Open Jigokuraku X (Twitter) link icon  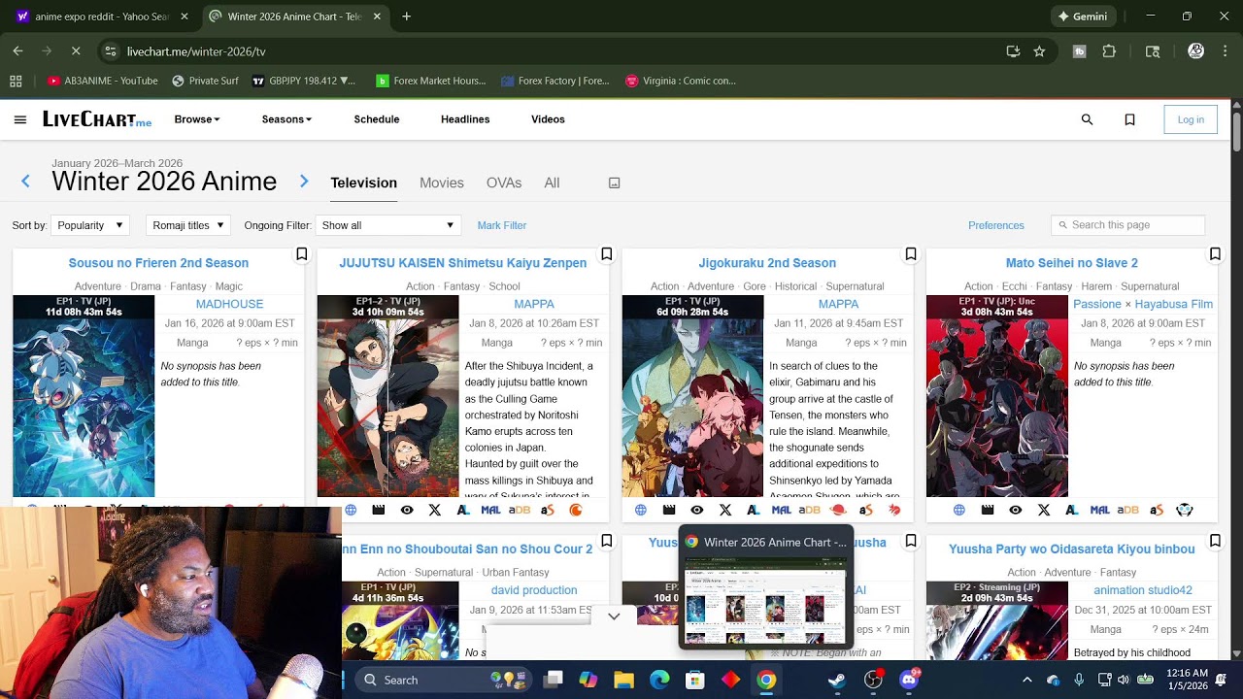coord(724,510)
